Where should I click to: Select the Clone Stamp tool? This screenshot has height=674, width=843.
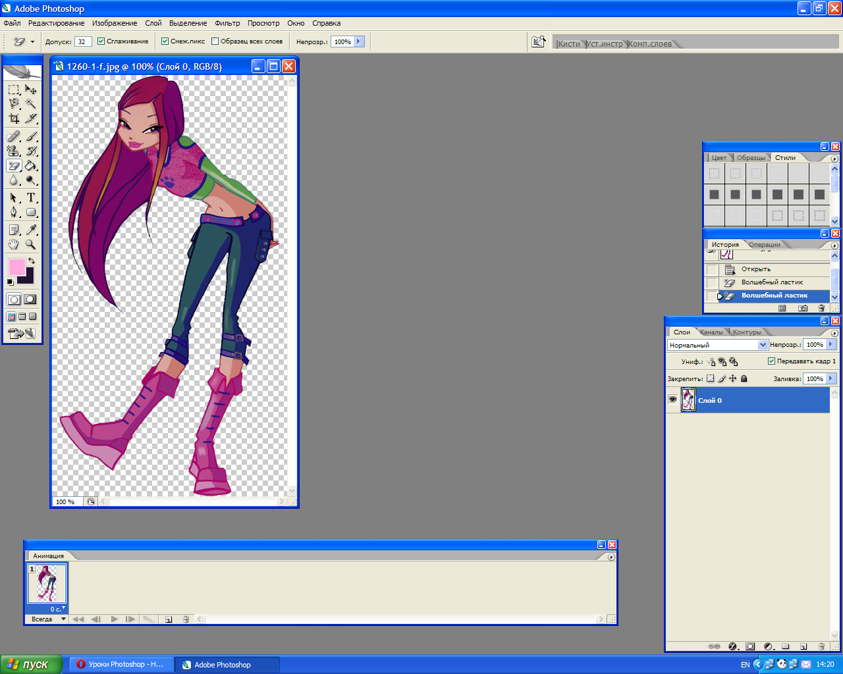tap(14, 151)
